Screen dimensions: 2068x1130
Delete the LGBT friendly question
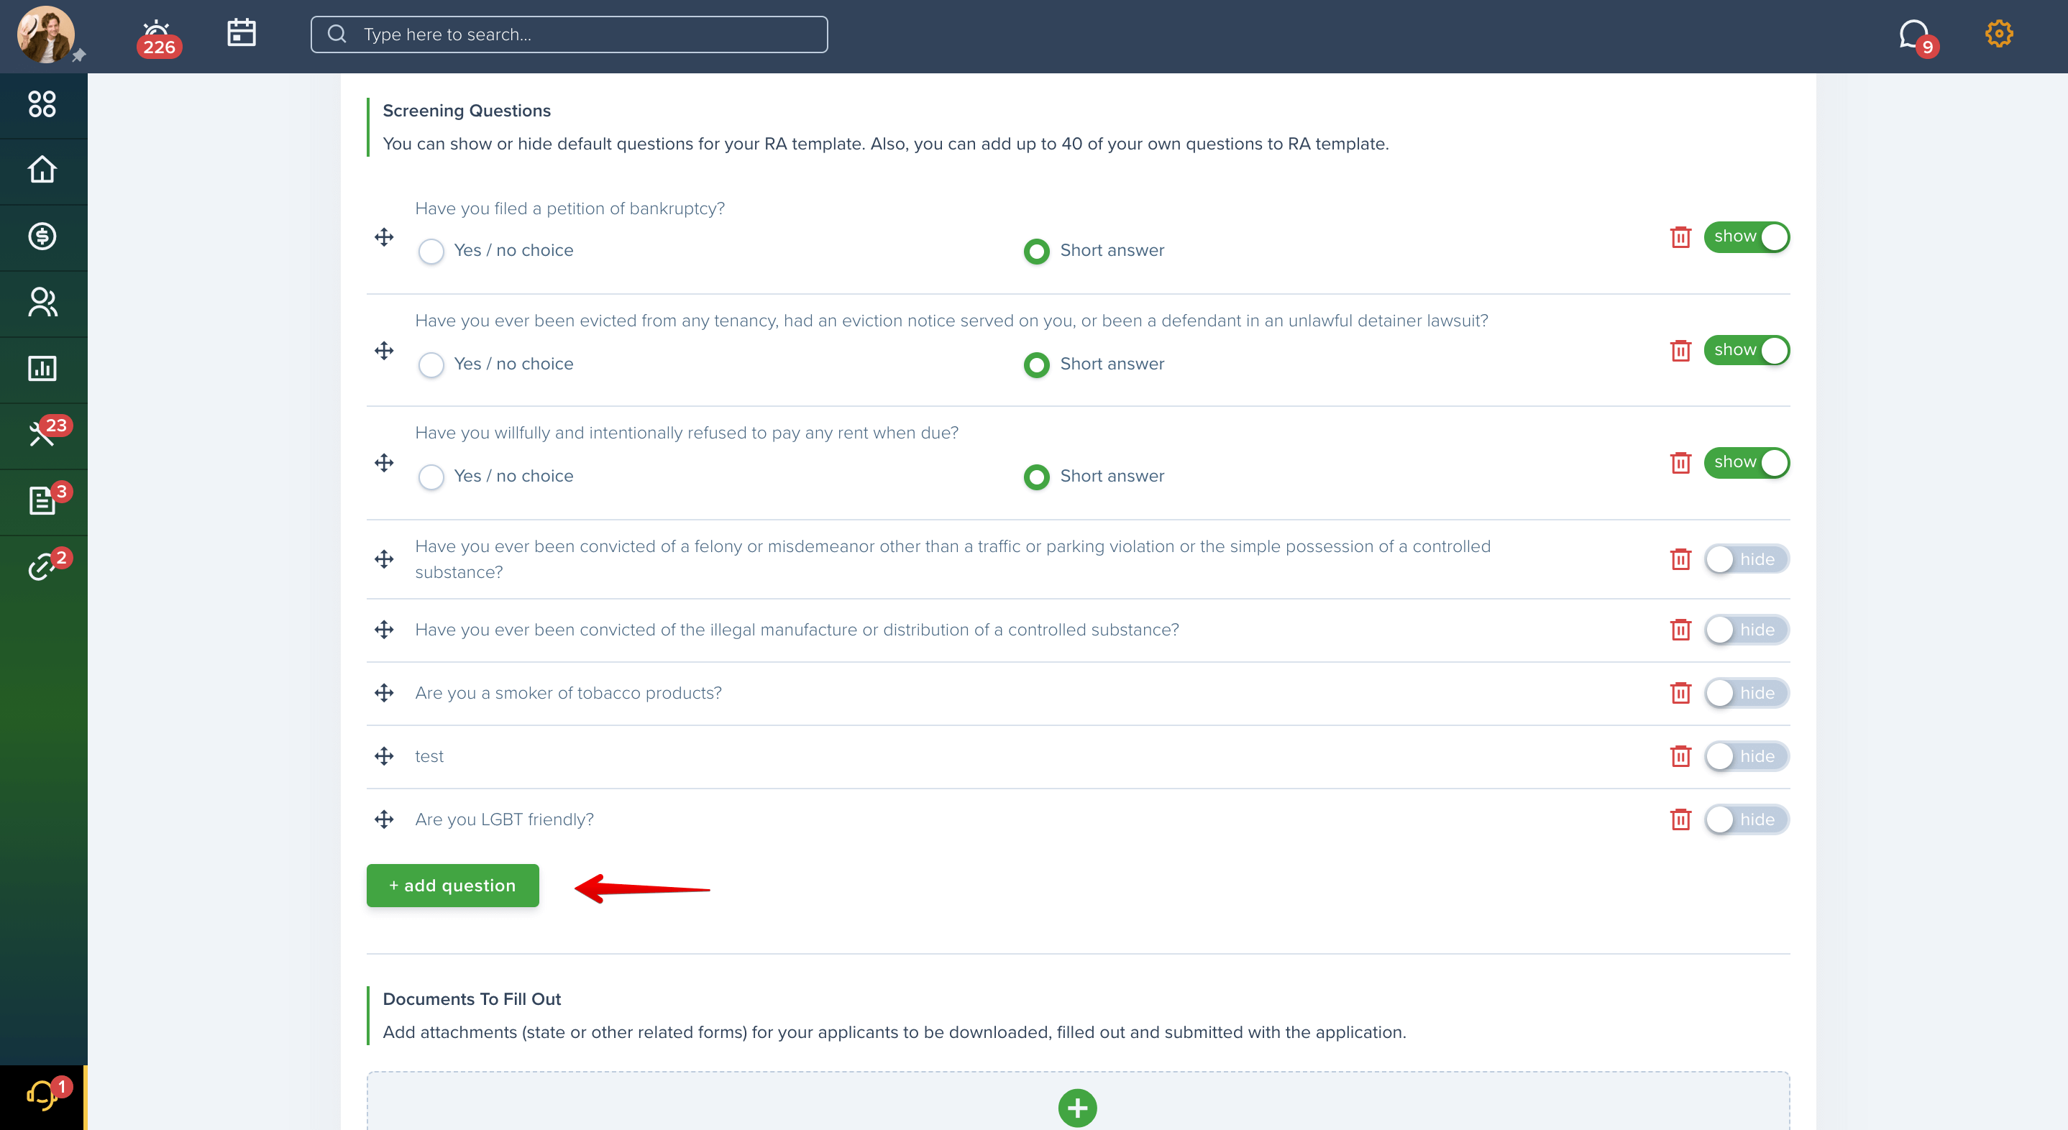point(1680,819)
